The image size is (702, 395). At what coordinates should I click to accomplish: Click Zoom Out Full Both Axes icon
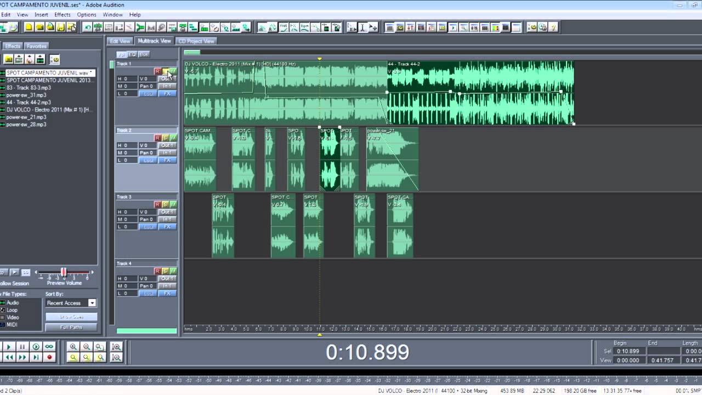99,347
